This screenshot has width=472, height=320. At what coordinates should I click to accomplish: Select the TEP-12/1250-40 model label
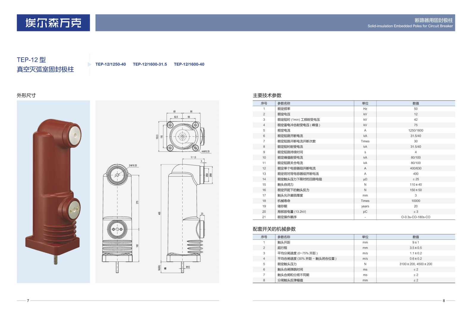[x=111, y=64]
